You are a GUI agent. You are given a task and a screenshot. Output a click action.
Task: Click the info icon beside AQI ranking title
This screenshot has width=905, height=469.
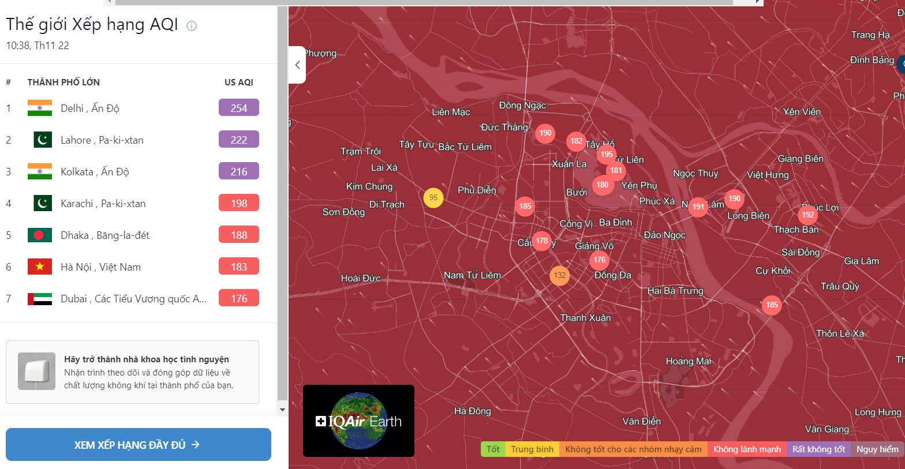tap(192, 26)
